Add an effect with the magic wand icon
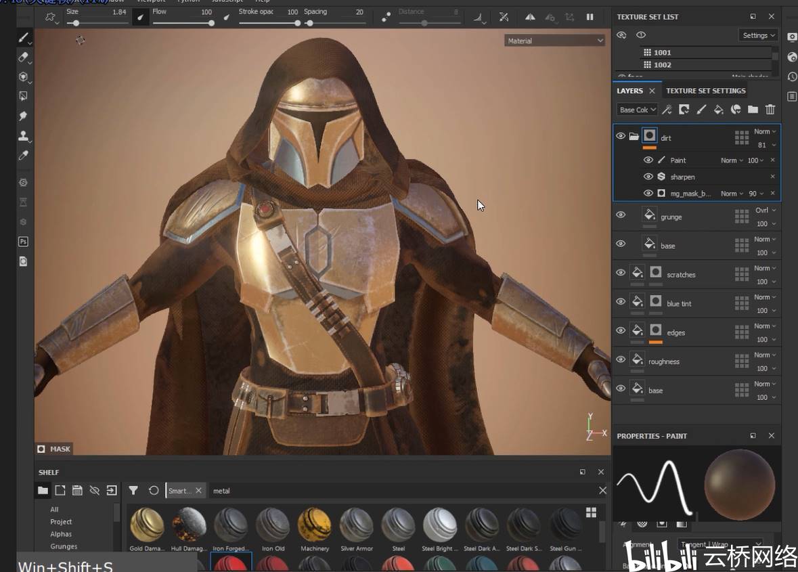Viewport: 798px width, 572px height. [667, 110]
